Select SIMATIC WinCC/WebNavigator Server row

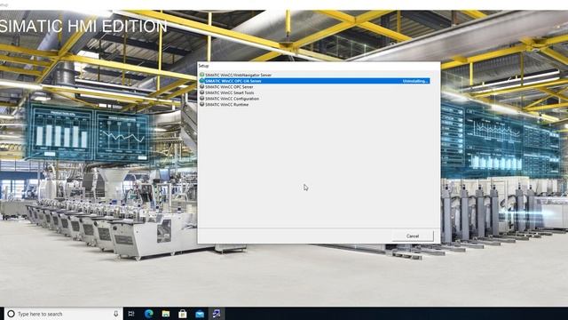click(x=314, y=75)
